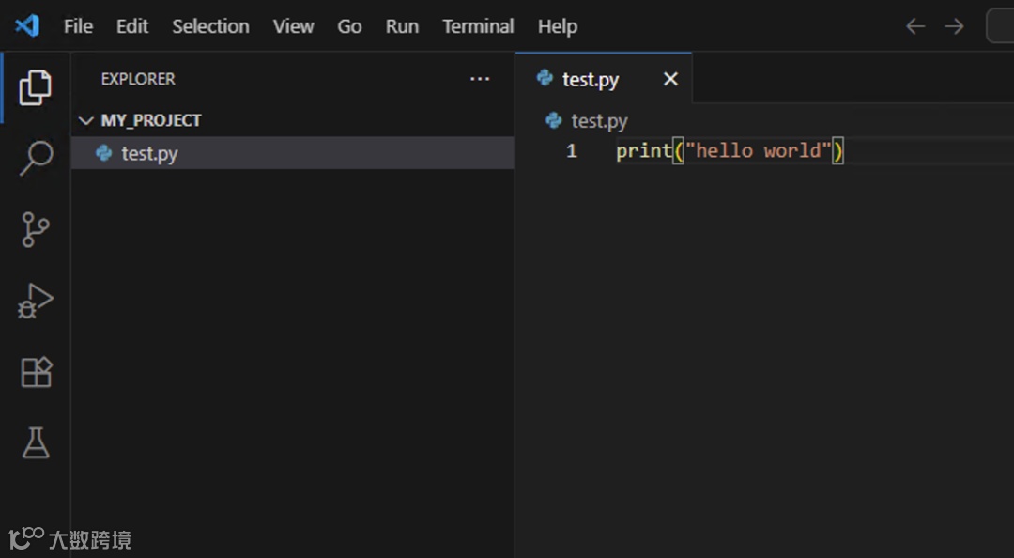Open the Terminal menu
Screen dimensions: 1014x558
(x=478, y=26)
